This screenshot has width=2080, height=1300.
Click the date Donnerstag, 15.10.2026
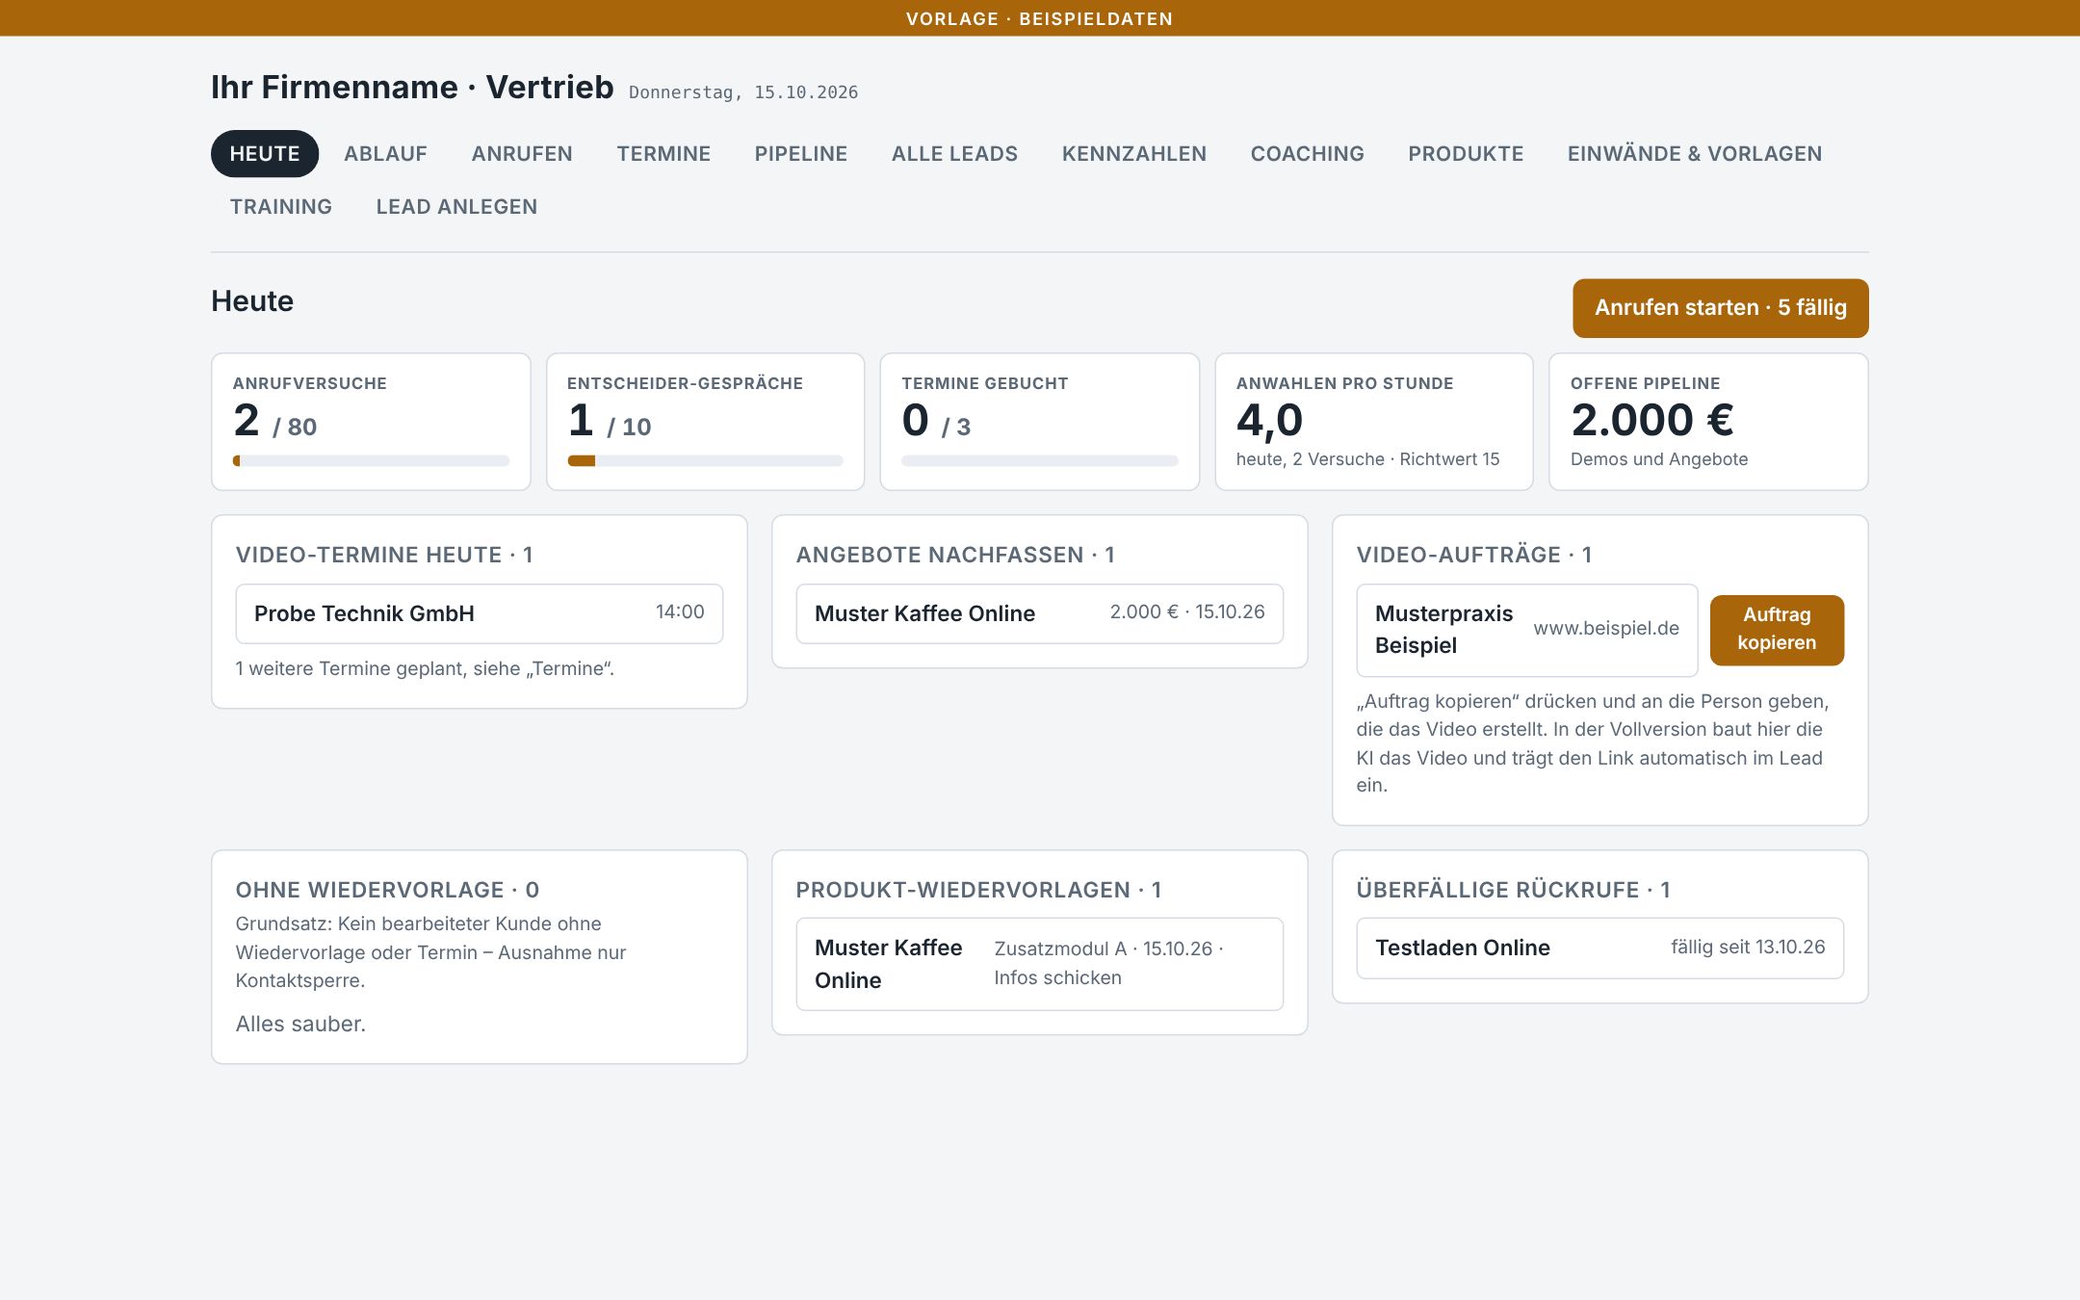(743, 92)
